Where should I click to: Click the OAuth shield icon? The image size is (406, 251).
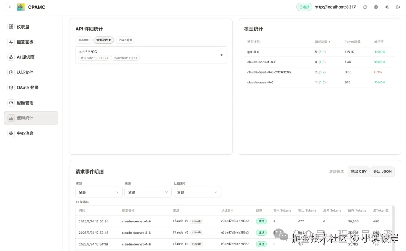11,88
